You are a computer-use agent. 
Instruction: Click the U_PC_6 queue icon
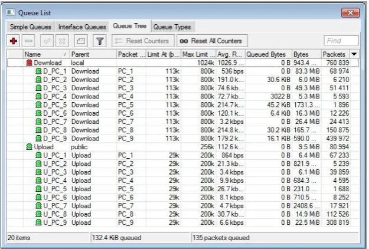point(38,198)
